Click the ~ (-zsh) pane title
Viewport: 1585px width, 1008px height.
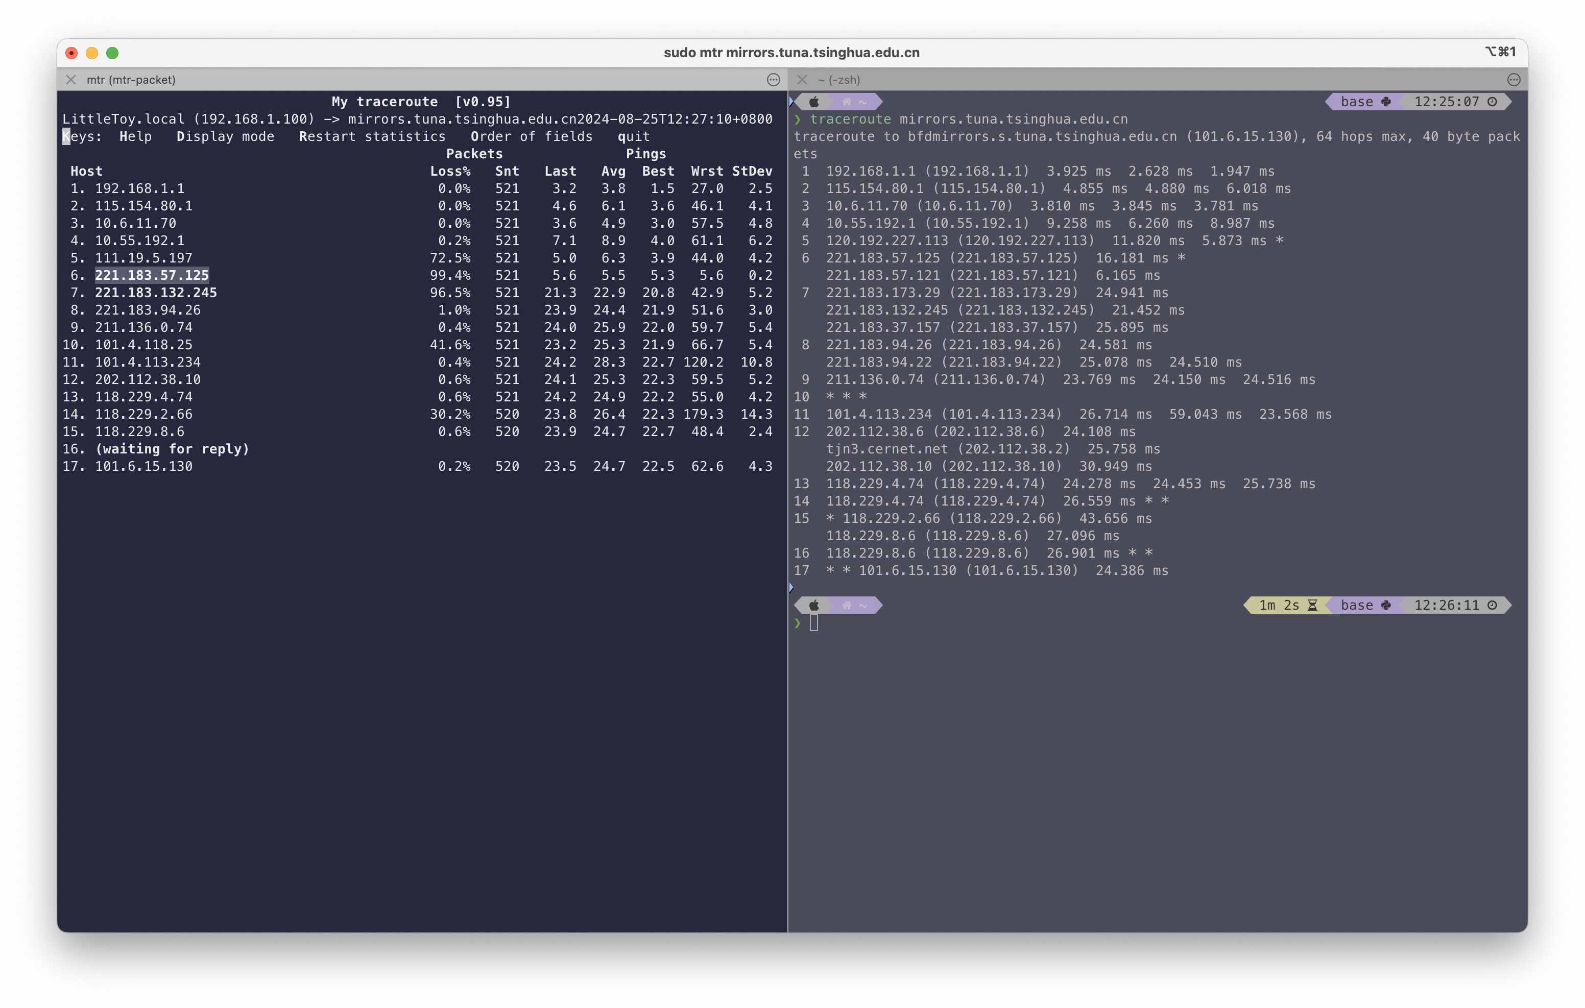(x=838, y=80)
